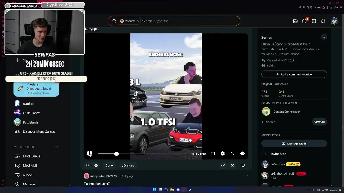
Task: Open the u/Lietuviski_edit_ moderator profile
Action: tap(283, 173)
